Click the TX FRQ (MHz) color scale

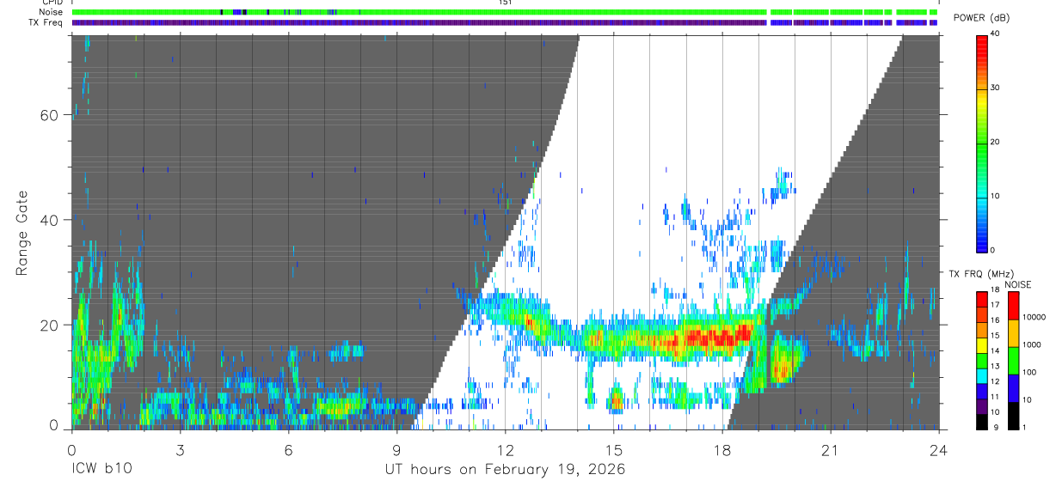tap(981, 360)
